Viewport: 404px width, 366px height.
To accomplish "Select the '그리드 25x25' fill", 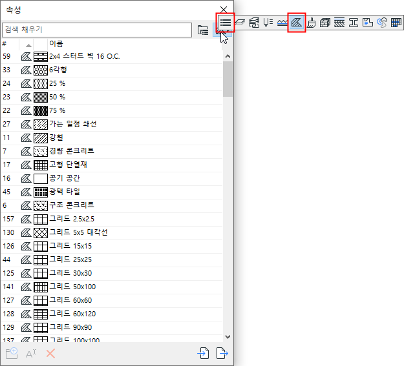I will tap(112, 259).
